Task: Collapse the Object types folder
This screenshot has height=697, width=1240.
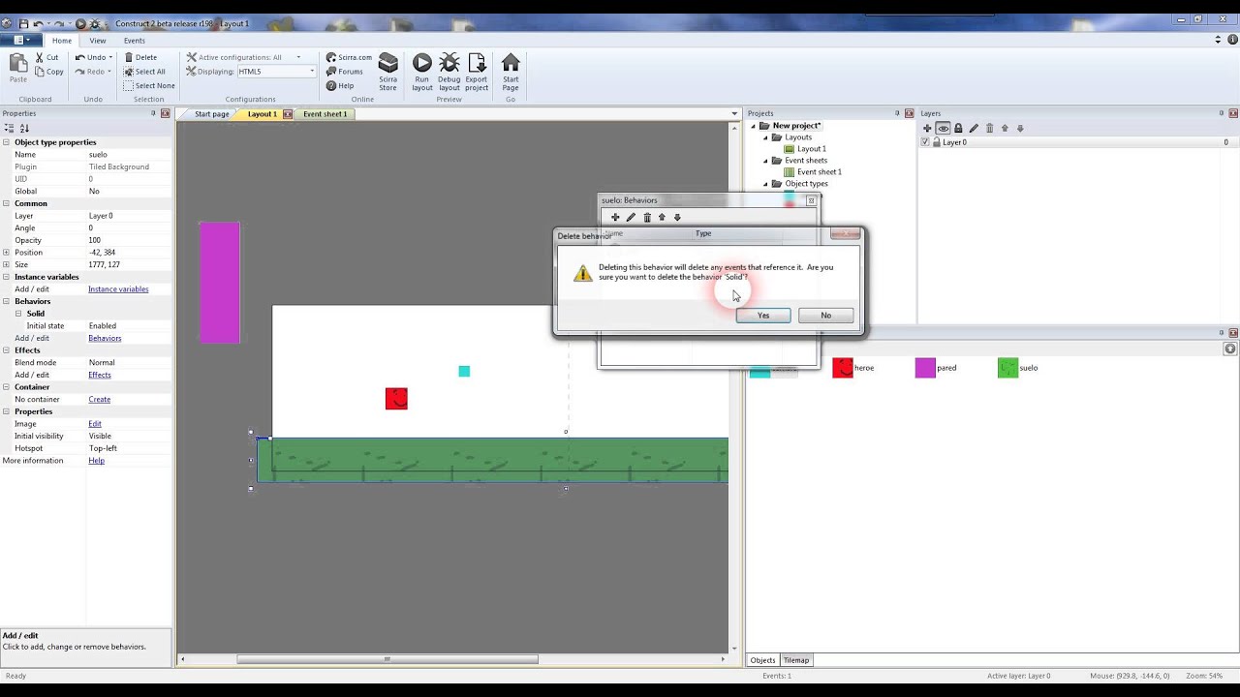Action: tap(765, 184)
